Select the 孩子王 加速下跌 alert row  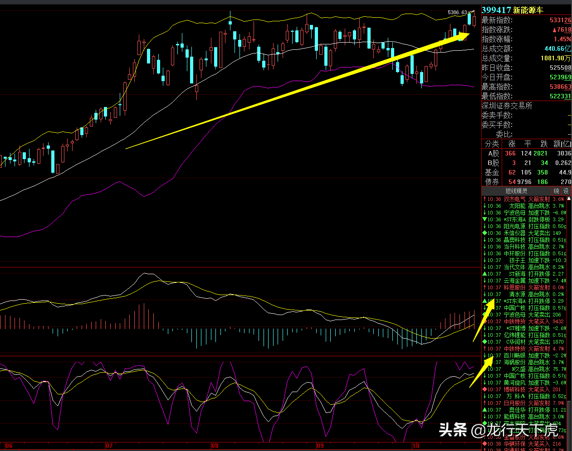[x=524, y=260]
